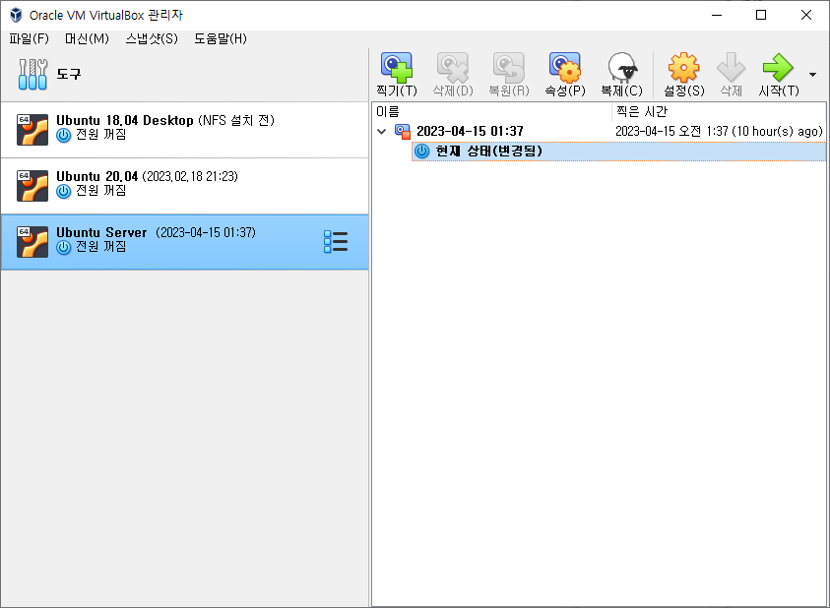
Task: Click the (2023.02.18 21:23) snapshot label
Action: click(190, 177)
